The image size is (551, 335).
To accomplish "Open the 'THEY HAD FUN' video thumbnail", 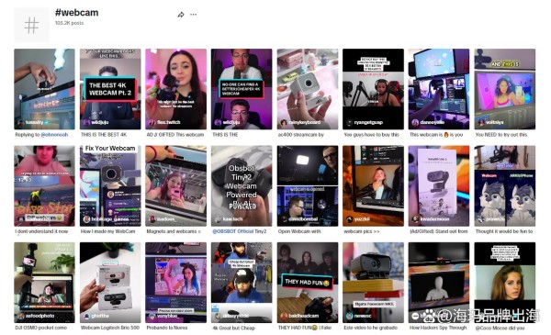I will [x=308, y=283].
